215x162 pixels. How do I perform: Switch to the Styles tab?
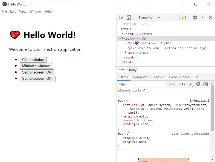pos(124,77)
